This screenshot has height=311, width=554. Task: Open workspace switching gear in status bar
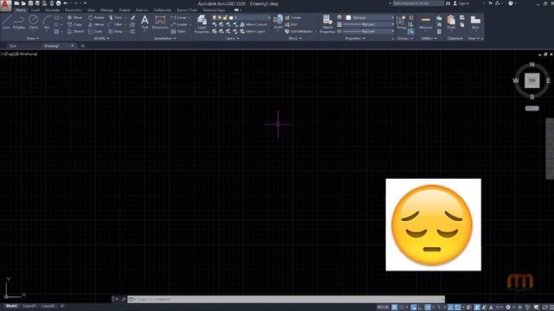[x=508, y=308]
